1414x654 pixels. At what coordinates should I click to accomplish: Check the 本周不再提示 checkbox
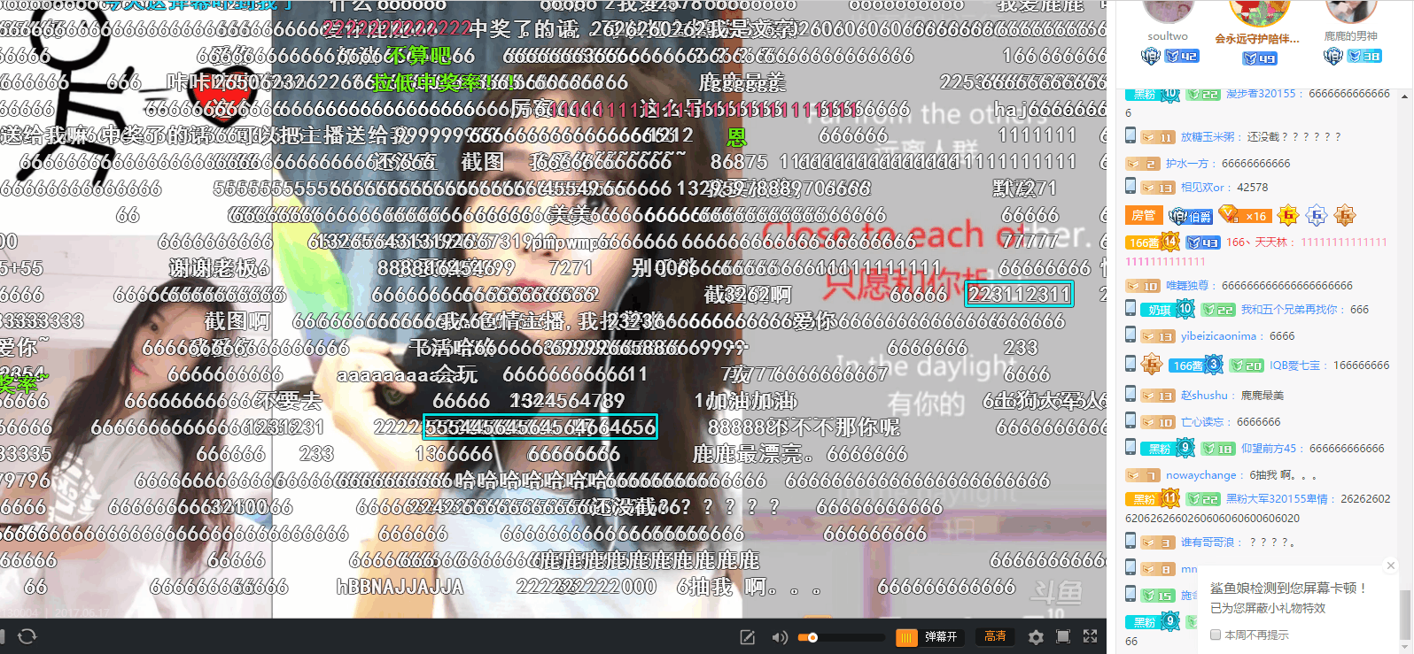point(1216,635)
